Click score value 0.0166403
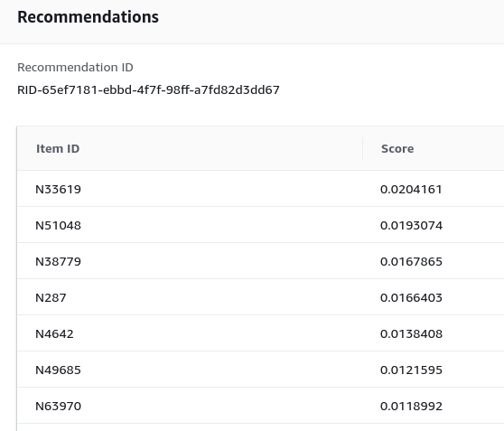Image resolution: width=504 pixels, height=431 pixels. click(x=411, y=297)
